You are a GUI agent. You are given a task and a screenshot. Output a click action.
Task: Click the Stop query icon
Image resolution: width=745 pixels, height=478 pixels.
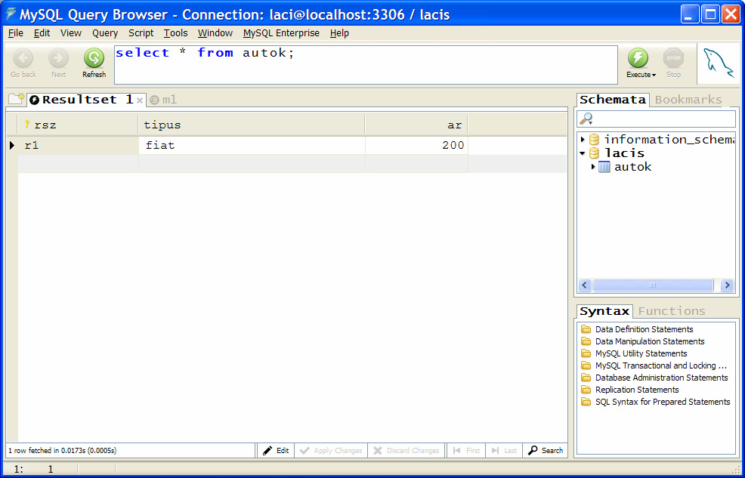click(x=673, y=58)
